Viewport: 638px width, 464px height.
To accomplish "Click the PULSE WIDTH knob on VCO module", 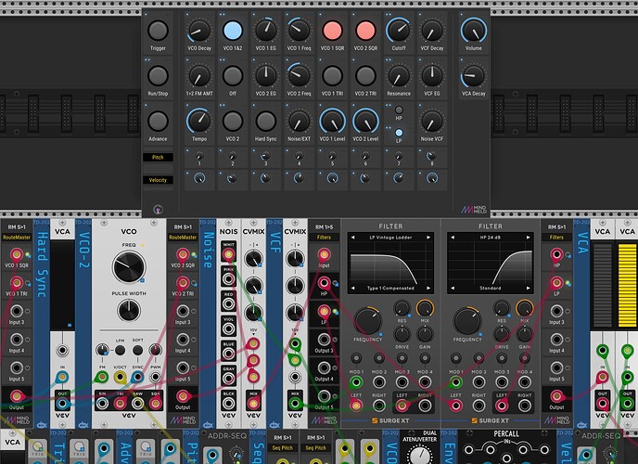I will 129,311.
